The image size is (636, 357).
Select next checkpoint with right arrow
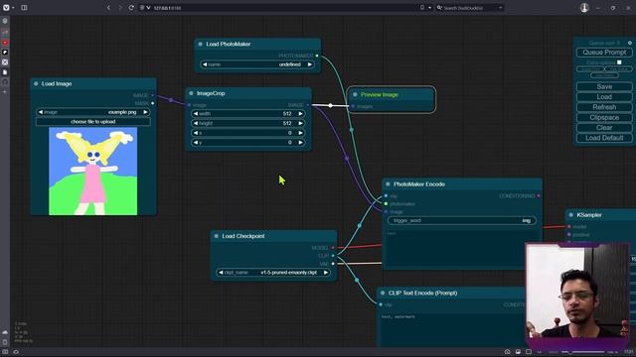coord(326,273)
